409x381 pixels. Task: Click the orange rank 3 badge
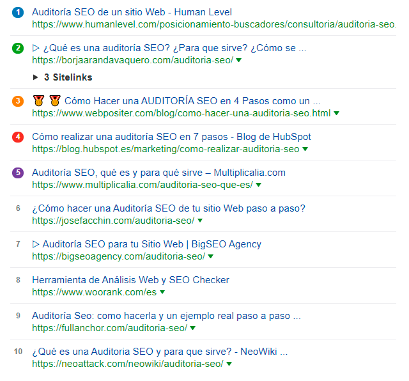pos(18,101)
